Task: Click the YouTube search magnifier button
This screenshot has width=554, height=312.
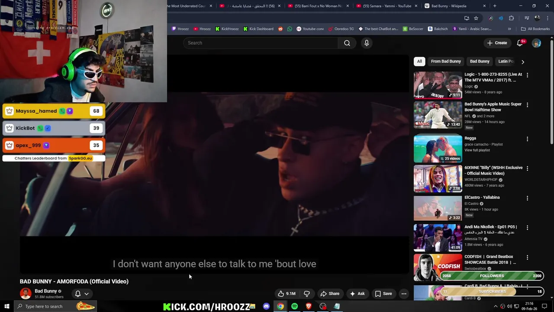Action: click(347, 43)
